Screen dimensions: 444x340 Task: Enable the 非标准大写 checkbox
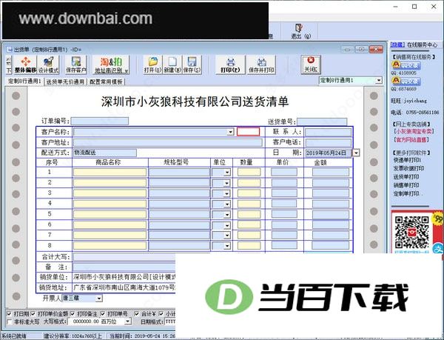(9, 322)
